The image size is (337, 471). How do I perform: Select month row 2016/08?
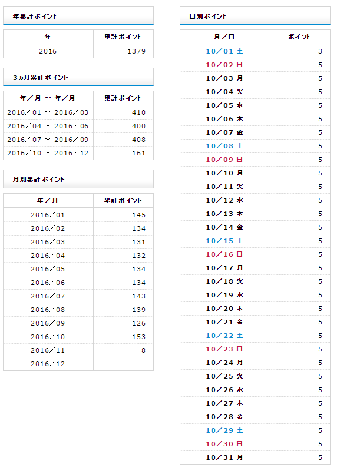(78, 310)
